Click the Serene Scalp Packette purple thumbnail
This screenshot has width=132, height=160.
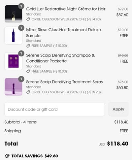[x=14, y=61]
